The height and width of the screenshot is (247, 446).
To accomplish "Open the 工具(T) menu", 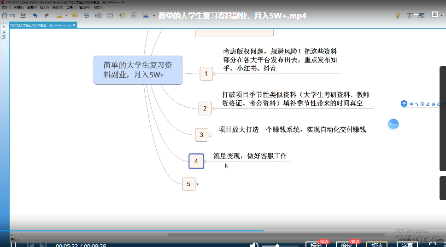I will pyautogui.click(x=71, y=7).
